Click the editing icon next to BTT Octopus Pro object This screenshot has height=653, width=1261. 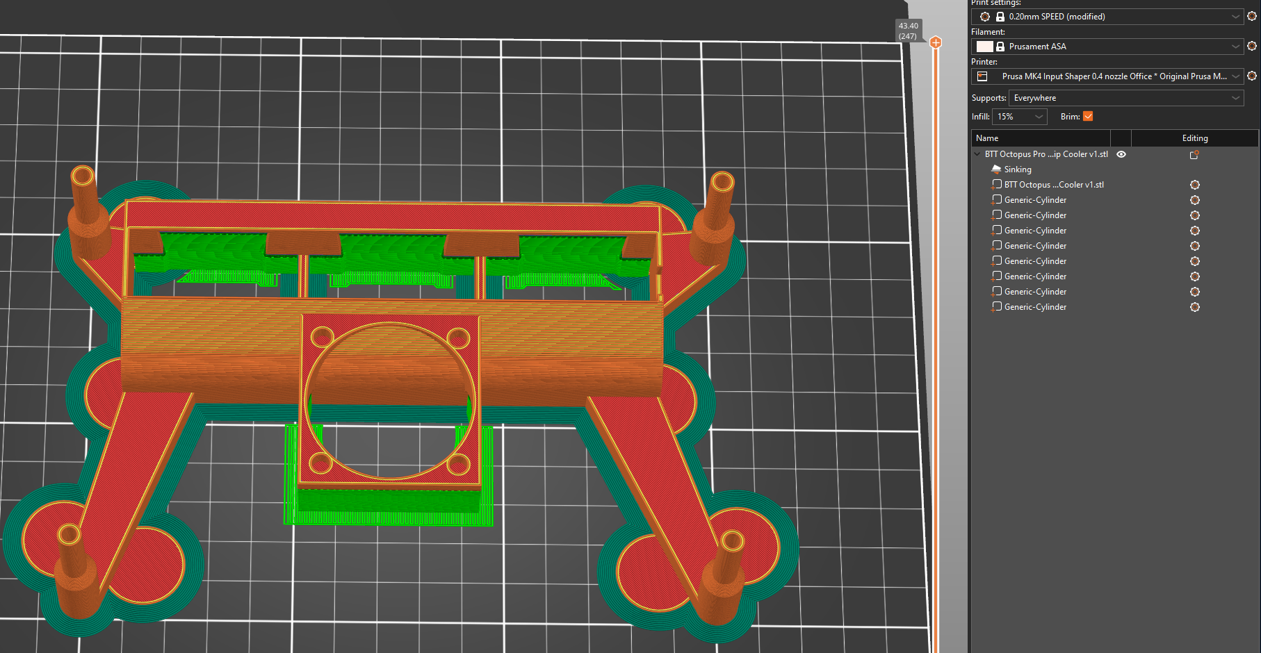(x=1194, y=154)
